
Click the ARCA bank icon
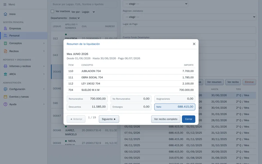click(5, 74)
